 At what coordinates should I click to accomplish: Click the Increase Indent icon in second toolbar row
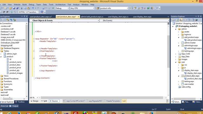[x=7, y=12]
